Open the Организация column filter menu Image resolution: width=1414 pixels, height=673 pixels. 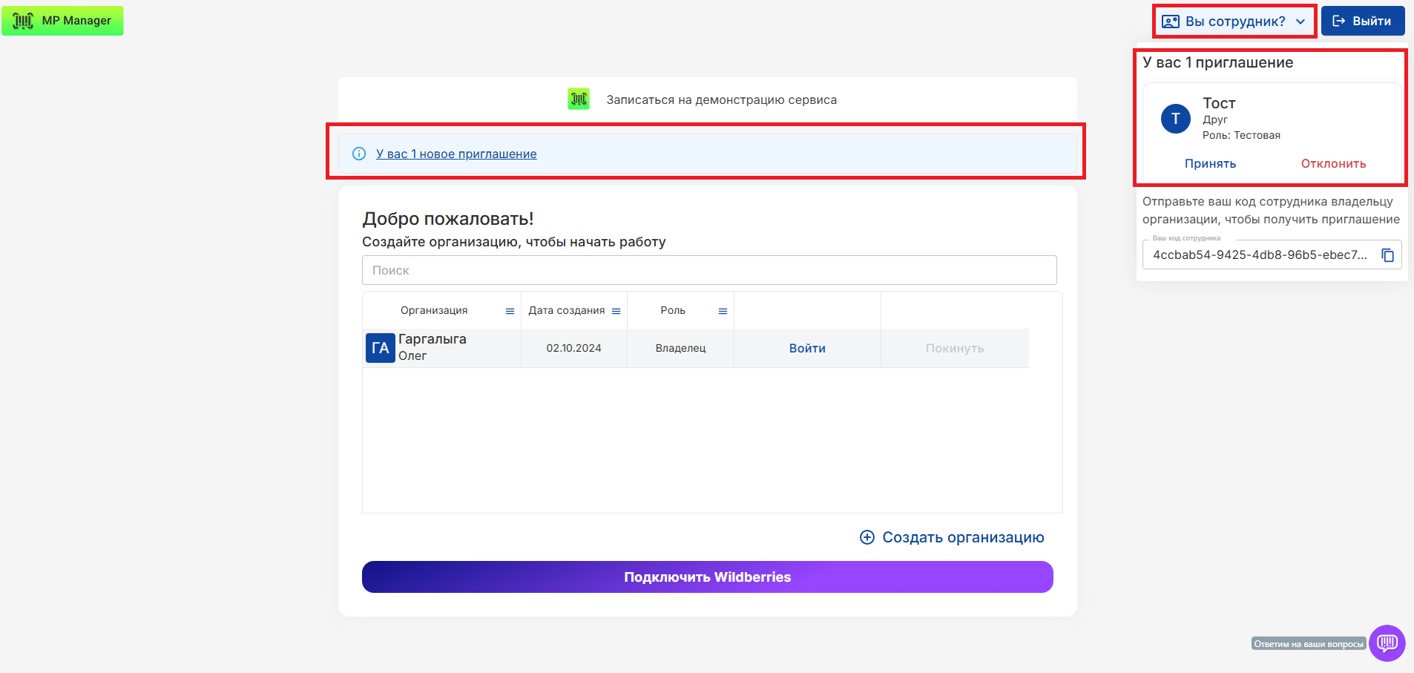(510, 311)
